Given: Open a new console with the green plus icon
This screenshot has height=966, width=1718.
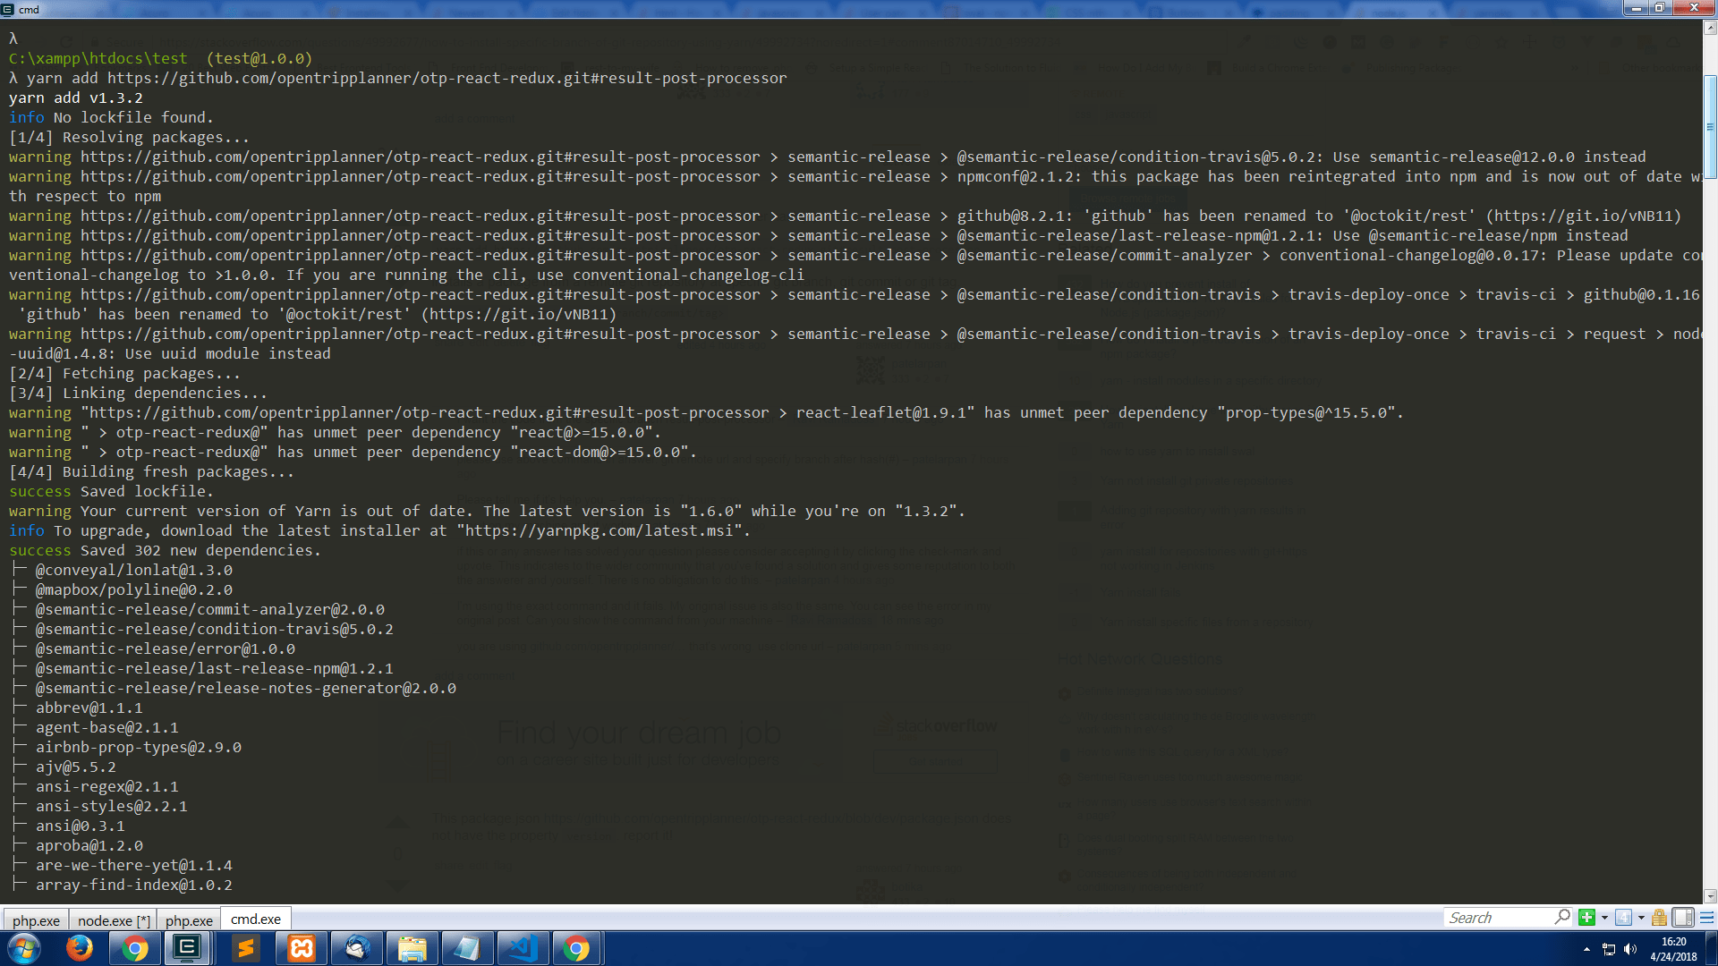Looking at the screenshot, I should tap(1587, 918).
